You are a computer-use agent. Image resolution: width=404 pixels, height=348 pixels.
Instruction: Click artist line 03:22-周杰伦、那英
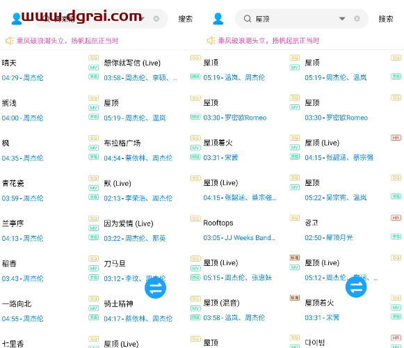click(135, 238)
